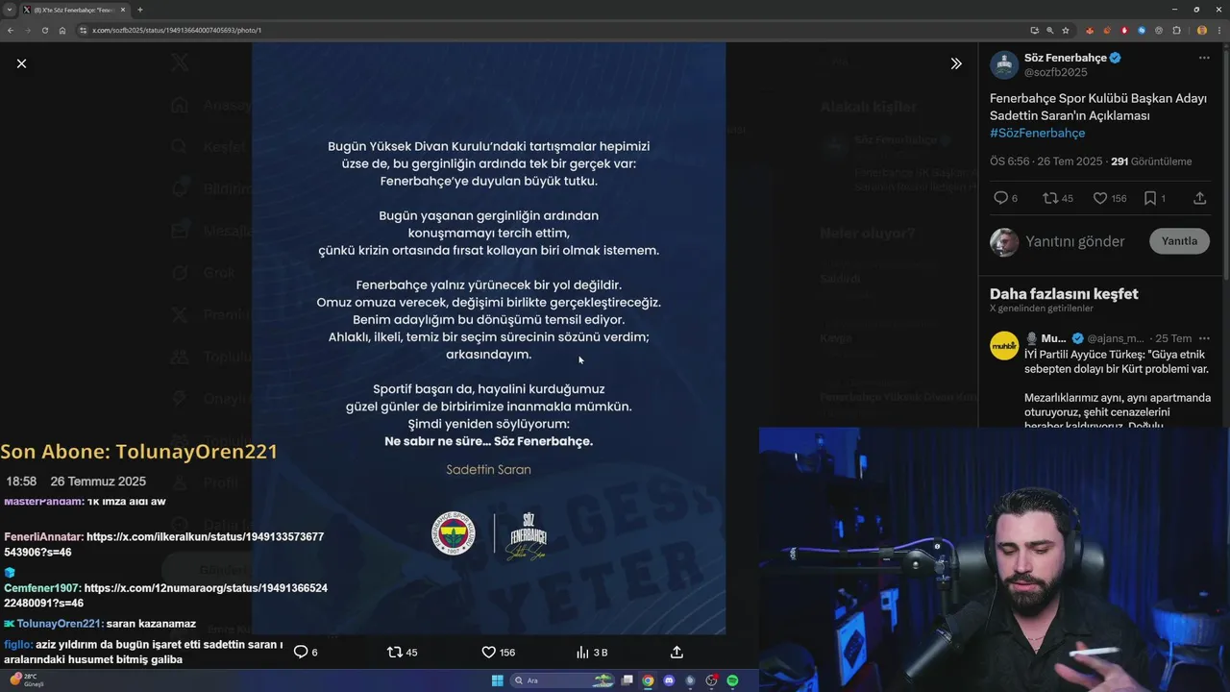Click reply icon in the right tweet panel
Image resolution: width=1230 pixels, height=692 pixels.
(x=1000, y=198)
